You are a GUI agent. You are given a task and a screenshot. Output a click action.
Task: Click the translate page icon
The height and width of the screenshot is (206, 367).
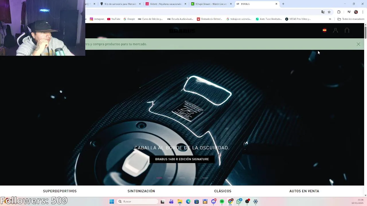point(323,12)
